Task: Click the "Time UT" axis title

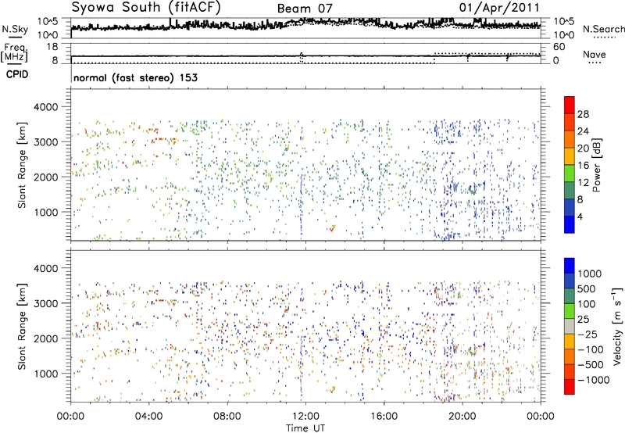Action: click(305, 428)
